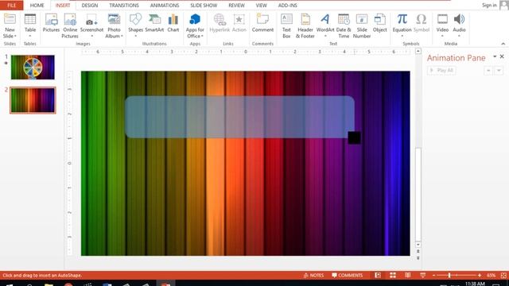509x286 pixels.
Task: Open File Explorer on the taskbar
Action: click(x=49, y=284)
